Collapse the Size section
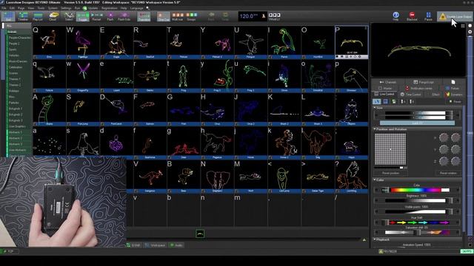474x266 pixels. (x=375, y=108)
